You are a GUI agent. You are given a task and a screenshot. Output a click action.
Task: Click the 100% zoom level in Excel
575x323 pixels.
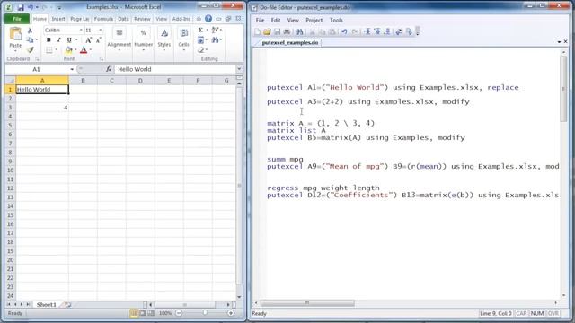click(165, 313)
